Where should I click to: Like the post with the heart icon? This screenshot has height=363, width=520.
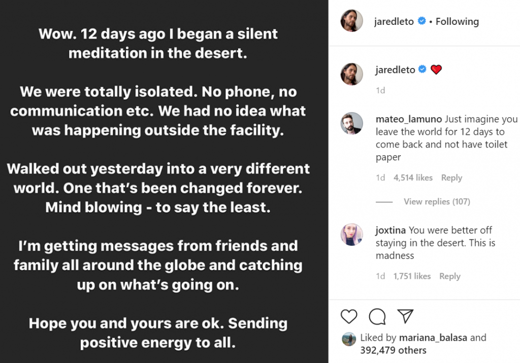(x=349, y=316)
